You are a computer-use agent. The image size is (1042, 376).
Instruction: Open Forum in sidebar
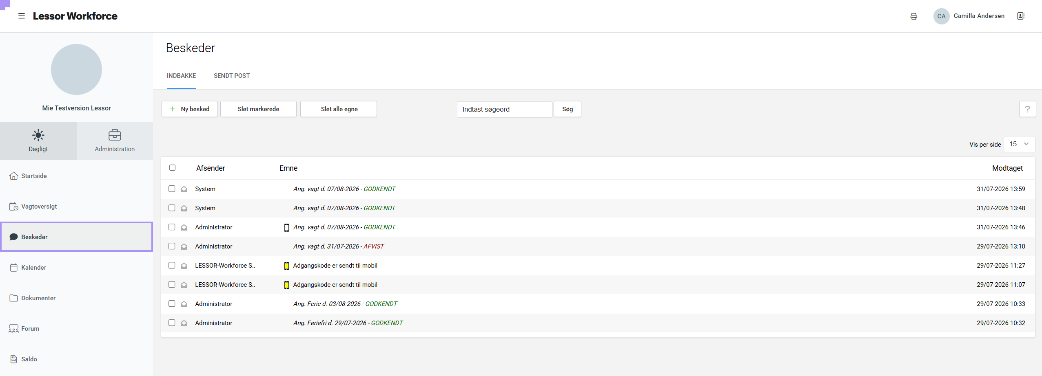[76, 329]
